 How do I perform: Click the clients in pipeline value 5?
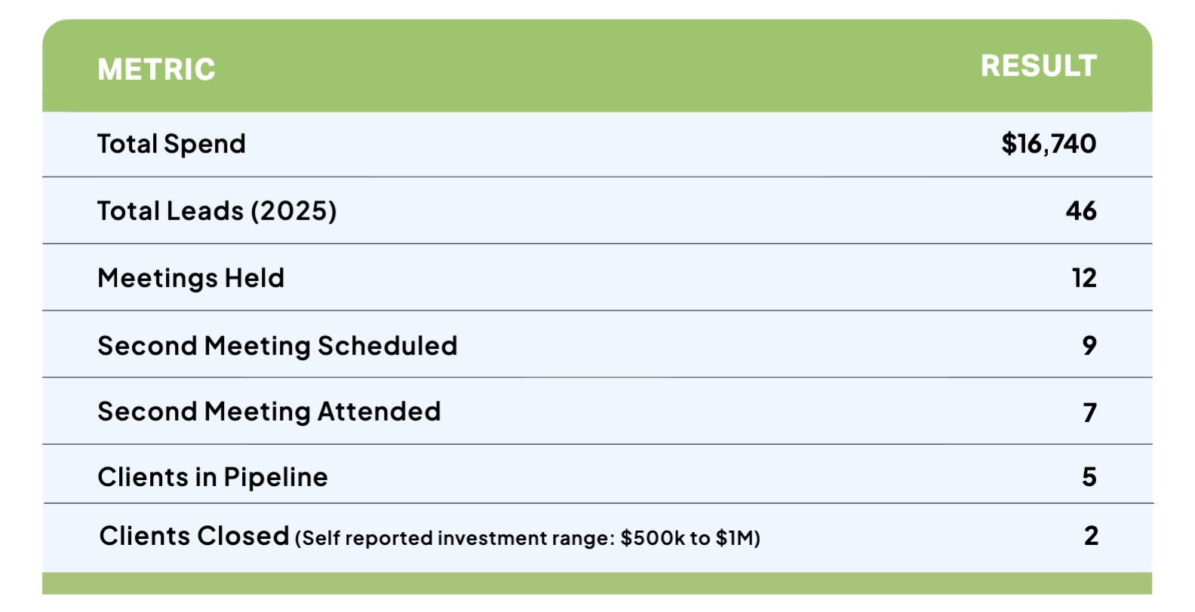point(1089,476)
